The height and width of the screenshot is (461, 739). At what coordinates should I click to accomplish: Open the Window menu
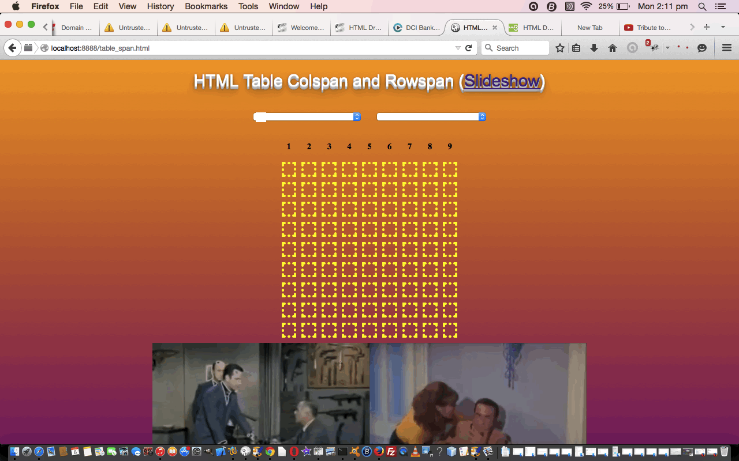[x=284, y=6]
